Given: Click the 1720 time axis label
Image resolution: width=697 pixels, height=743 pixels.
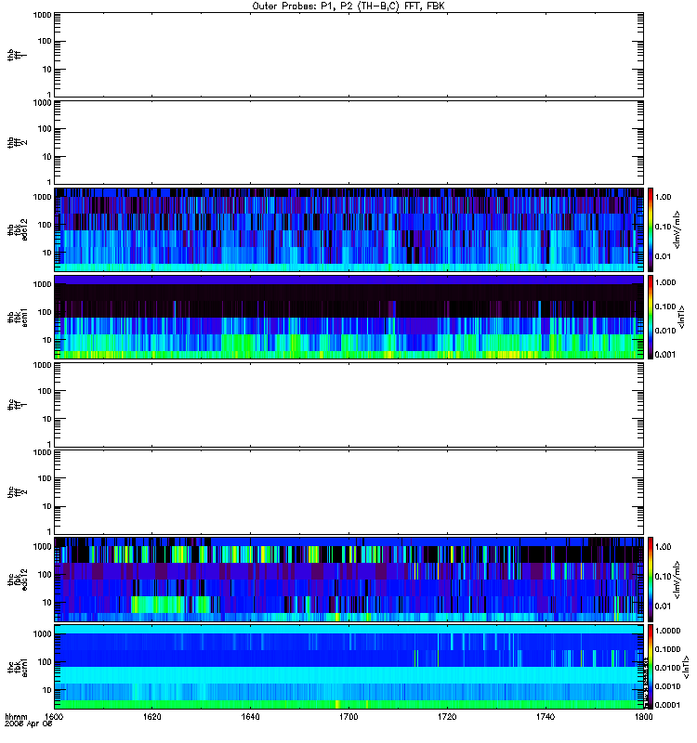Looking at the screenshot, I should click(x=447, y=717).
